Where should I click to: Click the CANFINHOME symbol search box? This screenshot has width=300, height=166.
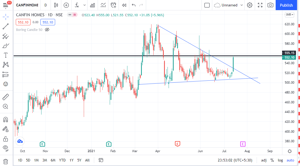(x=27, y=5)
